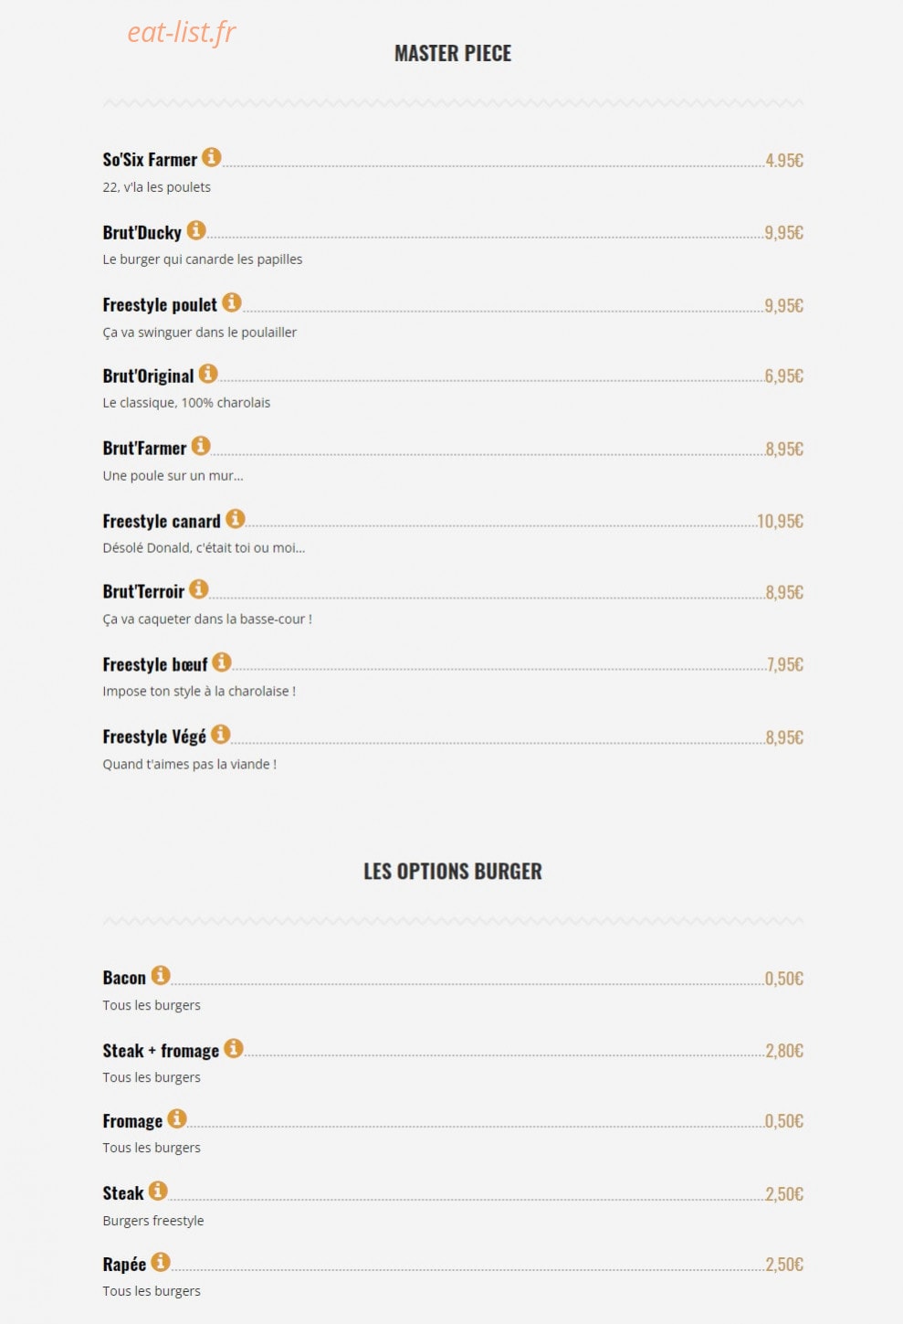
Task: Open the eat-list.fr logo link
Action: [x=182, y=32]
